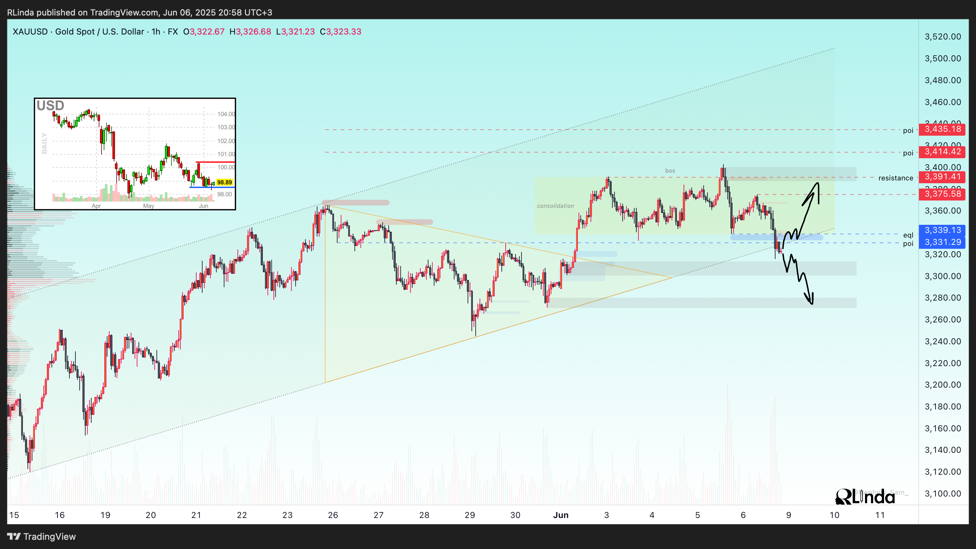
Task: Click the 'resistance' line label
Action: (896, 178)
